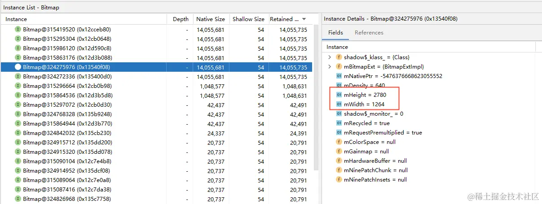Viewport: 542px width, 204px height.
Task: Select row Bitmap@324915320 (0x135dd078)
Action: click(x=156, y=152)
